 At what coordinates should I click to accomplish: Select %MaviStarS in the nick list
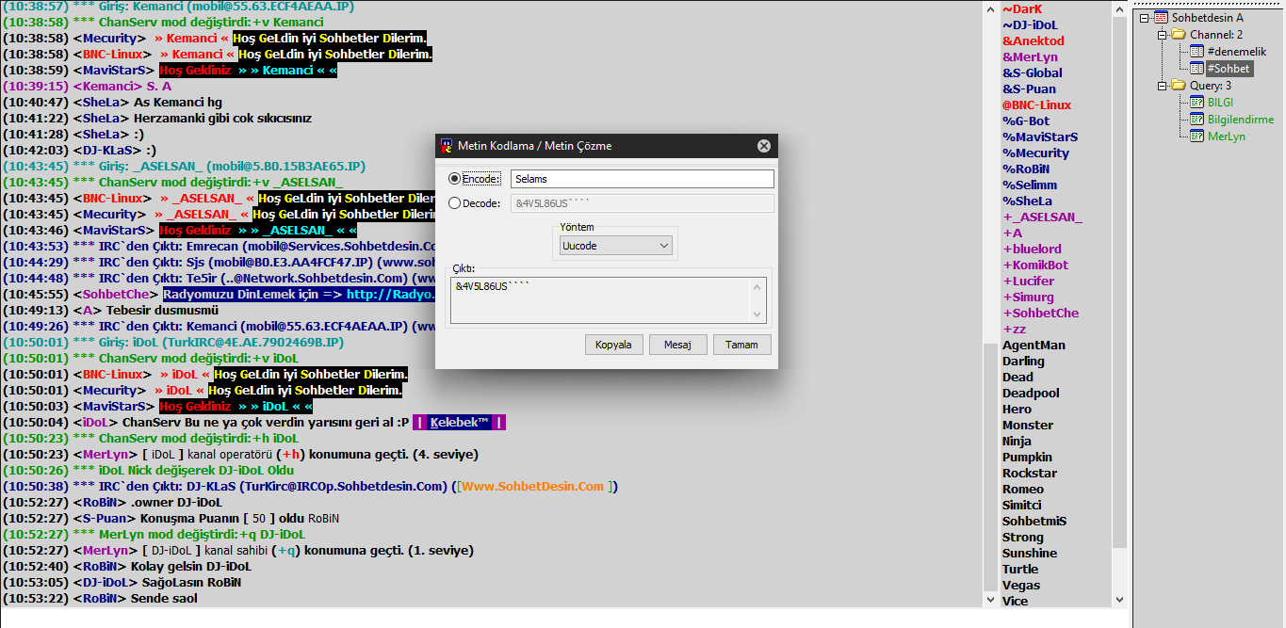point(1040,137)
